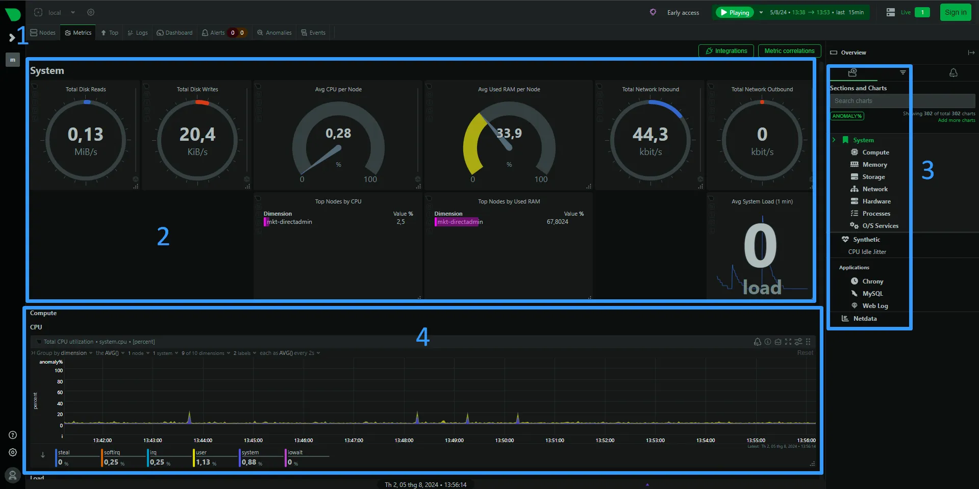Image resolution: width=979 pixels, height=489 pixels.
Task: Open the 9 of 10 dimensions dropdown
Action: click(x=206, y=353)
